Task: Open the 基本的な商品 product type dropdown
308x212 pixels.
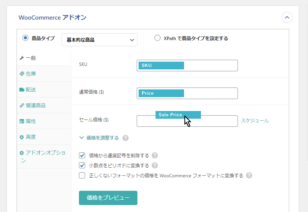Action: (99, 40)
